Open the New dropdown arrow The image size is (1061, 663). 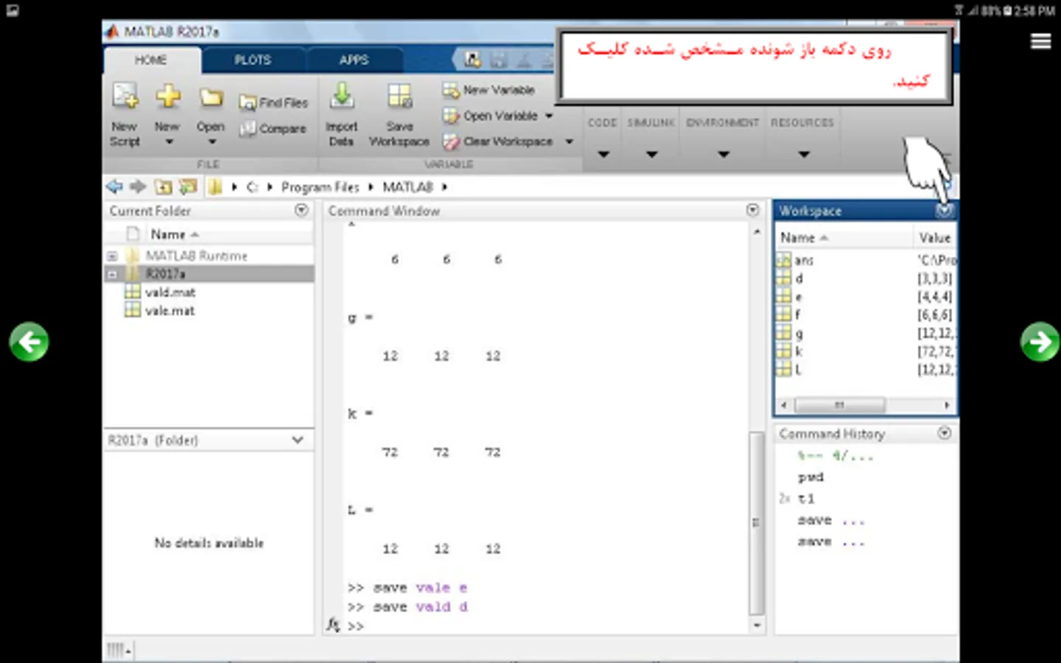coord(169,142)
